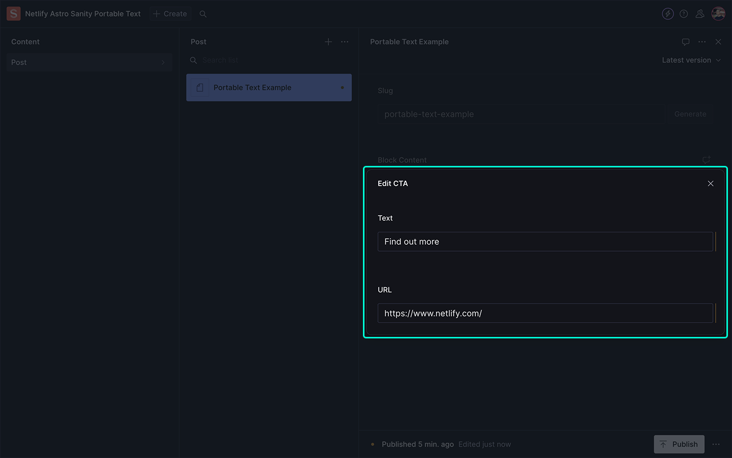Open the search magnifier in top bar
The image size is (732, 458).
203,14
